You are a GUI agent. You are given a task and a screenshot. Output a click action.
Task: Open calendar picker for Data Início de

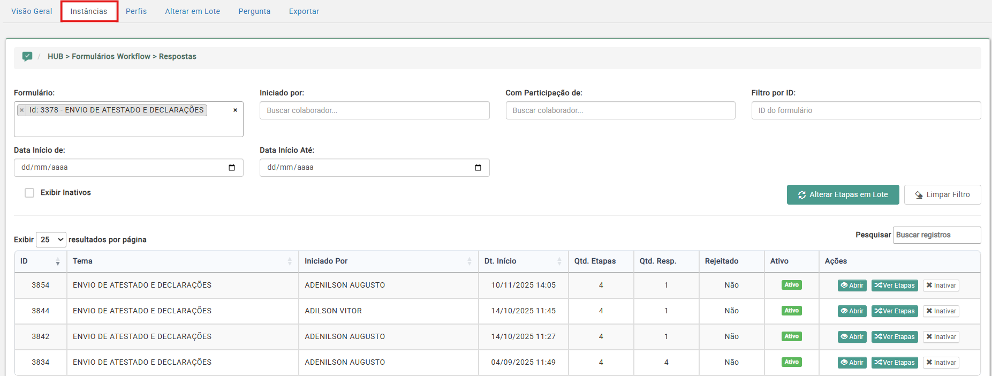tap(232, 168)
